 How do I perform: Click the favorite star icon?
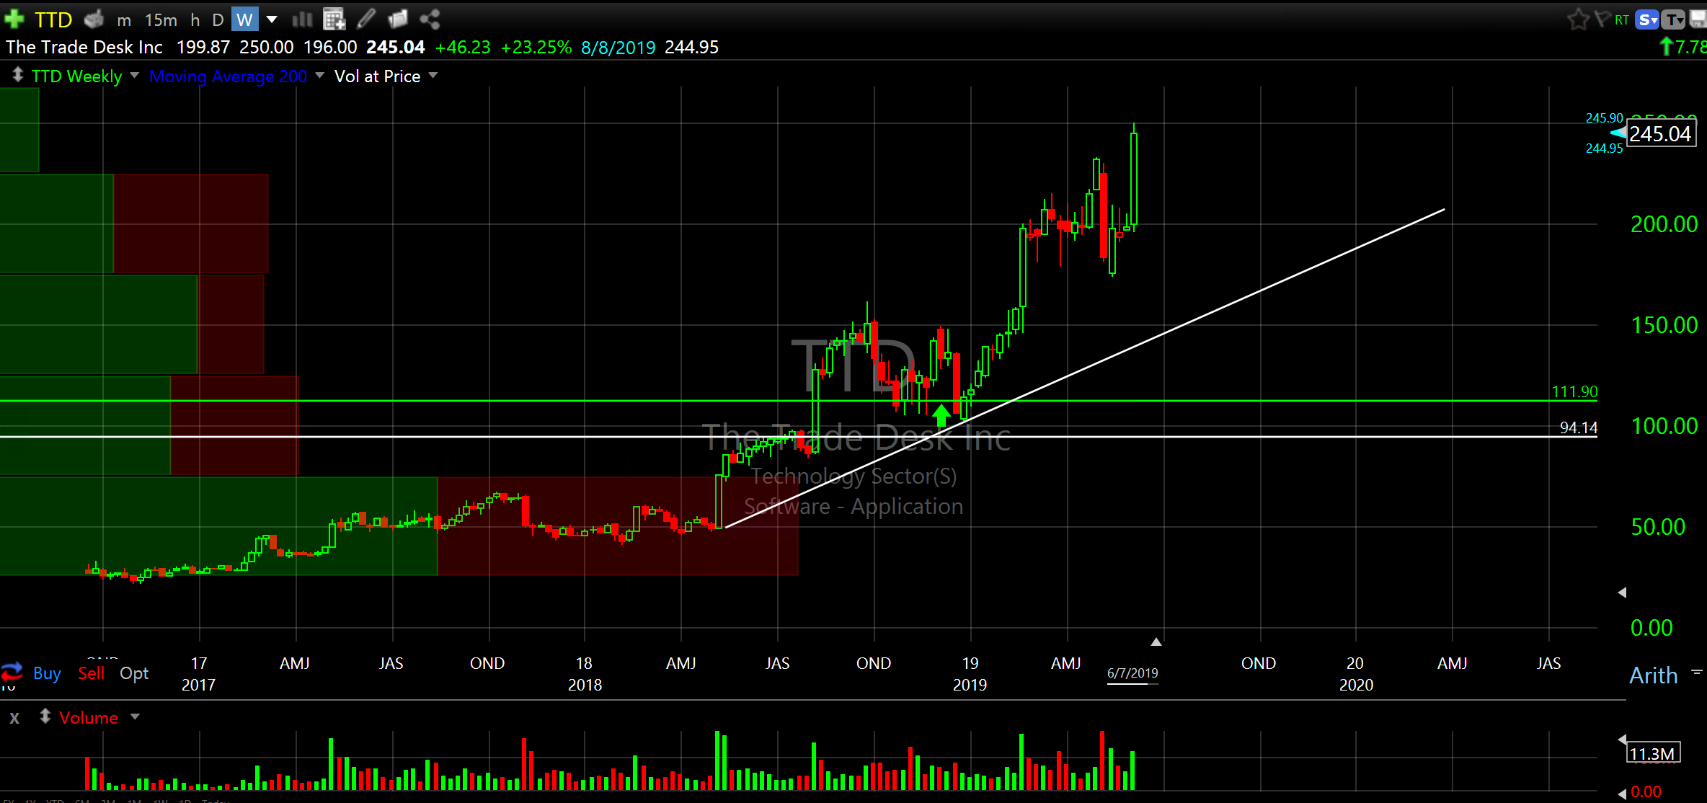click(x=1578, y=19)
